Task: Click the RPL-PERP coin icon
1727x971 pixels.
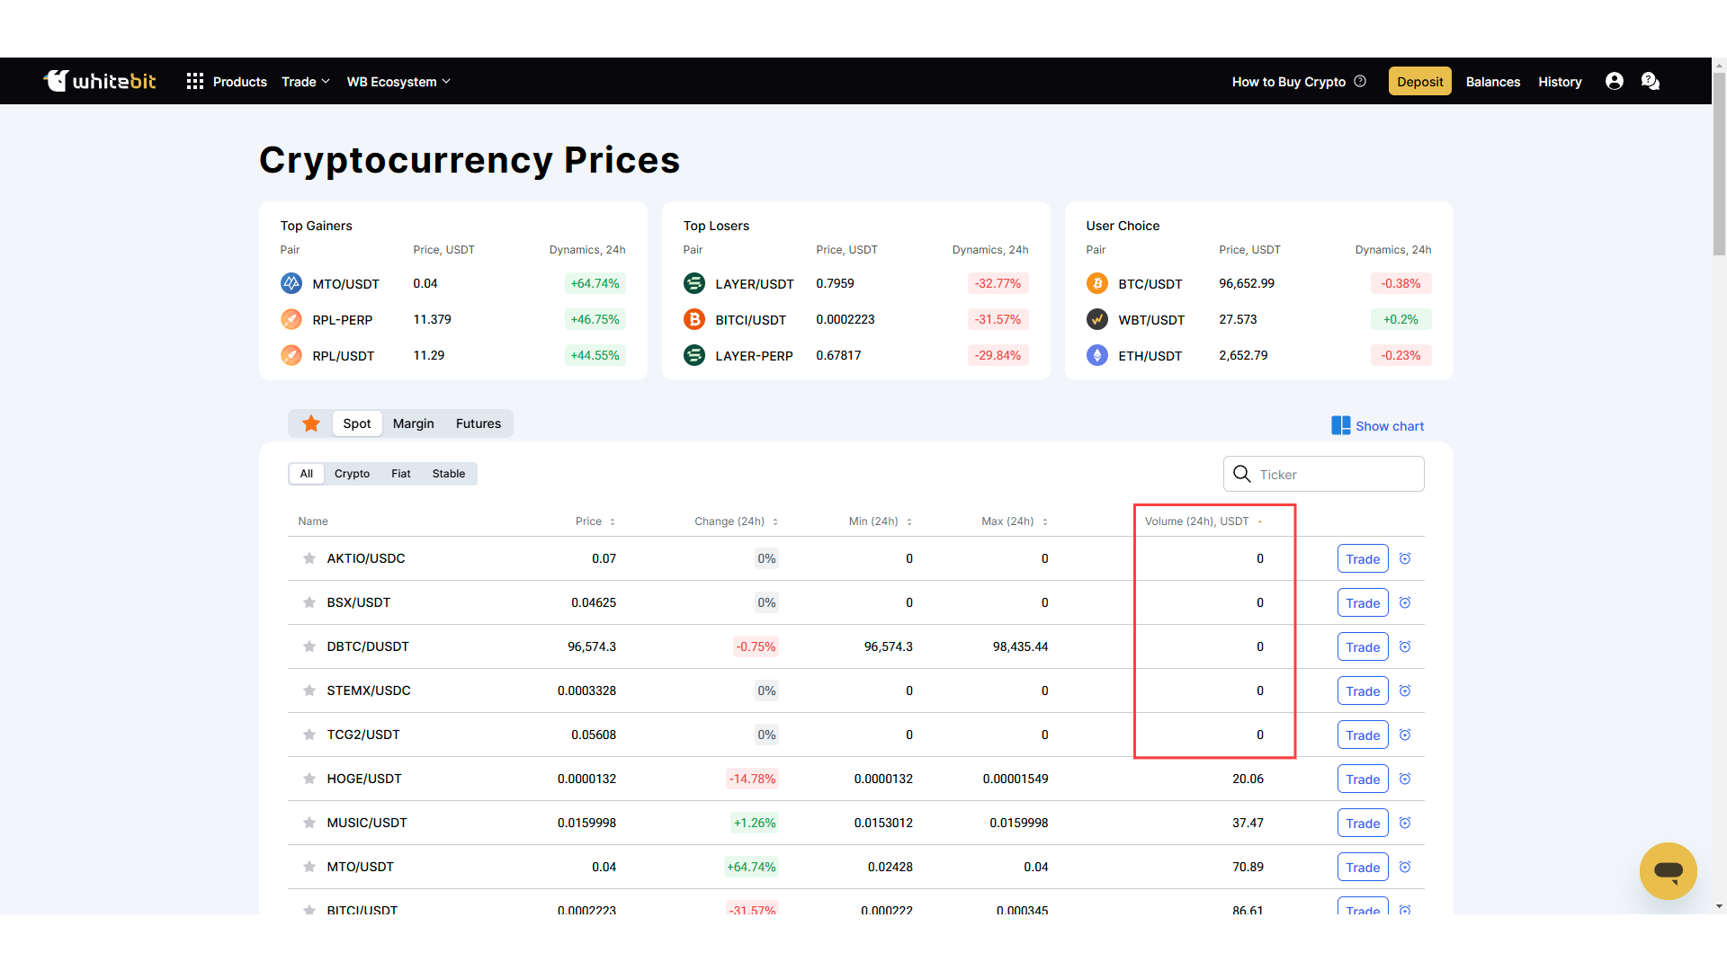Action: pos(291,319)
